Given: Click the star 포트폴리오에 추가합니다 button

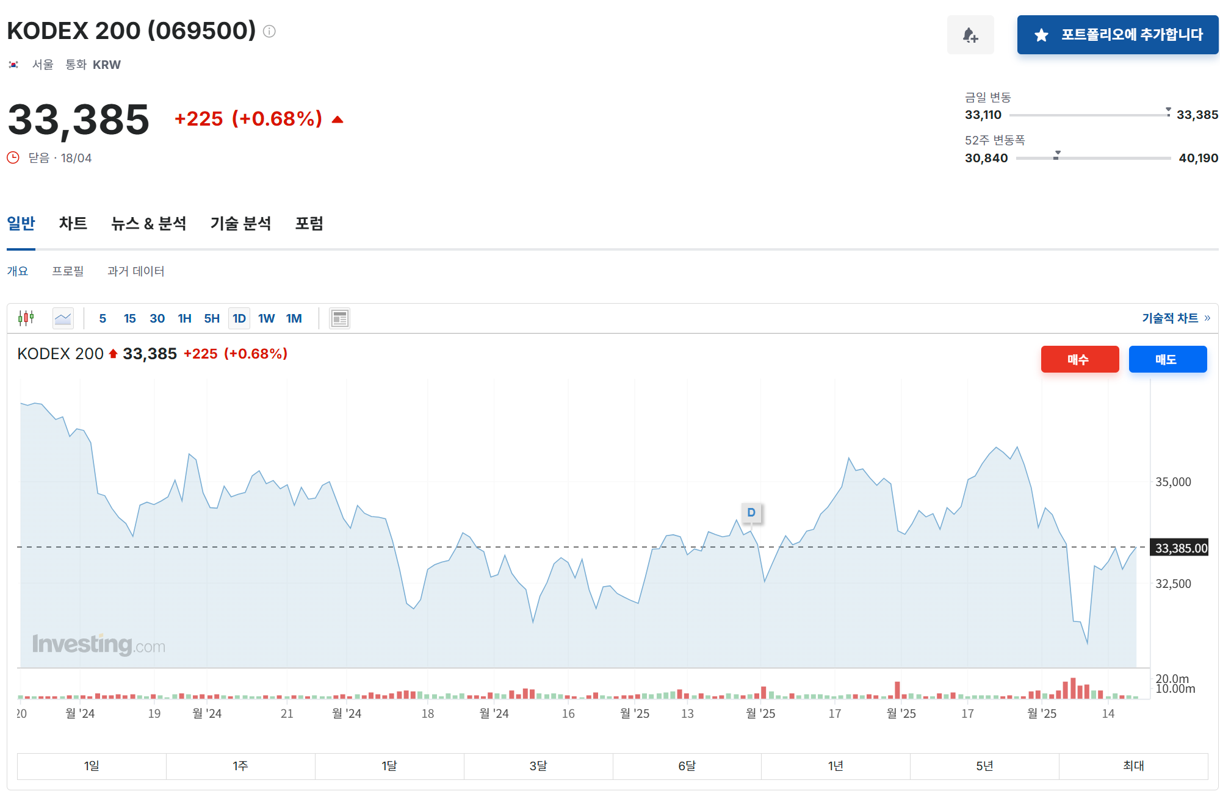Looking at the screenshot, I should (1117, 35).
